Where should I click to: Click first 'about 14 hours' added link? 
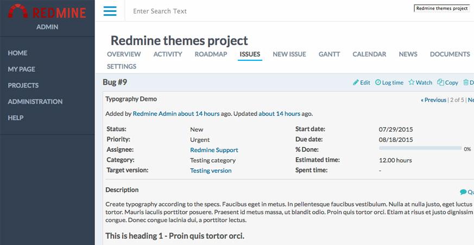pyautogui.click(x=199, y=114)
